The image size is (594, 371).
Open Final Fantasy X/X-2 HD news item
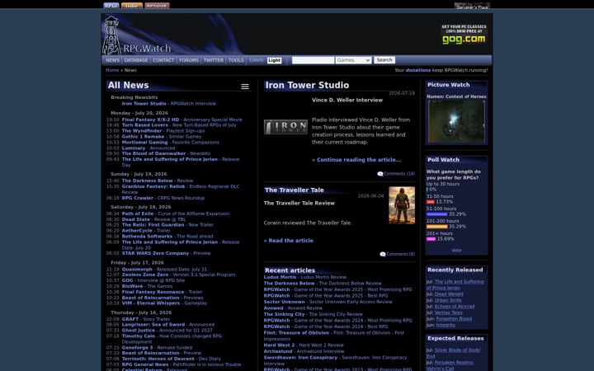pyautogui.click(x=181, y=120)
